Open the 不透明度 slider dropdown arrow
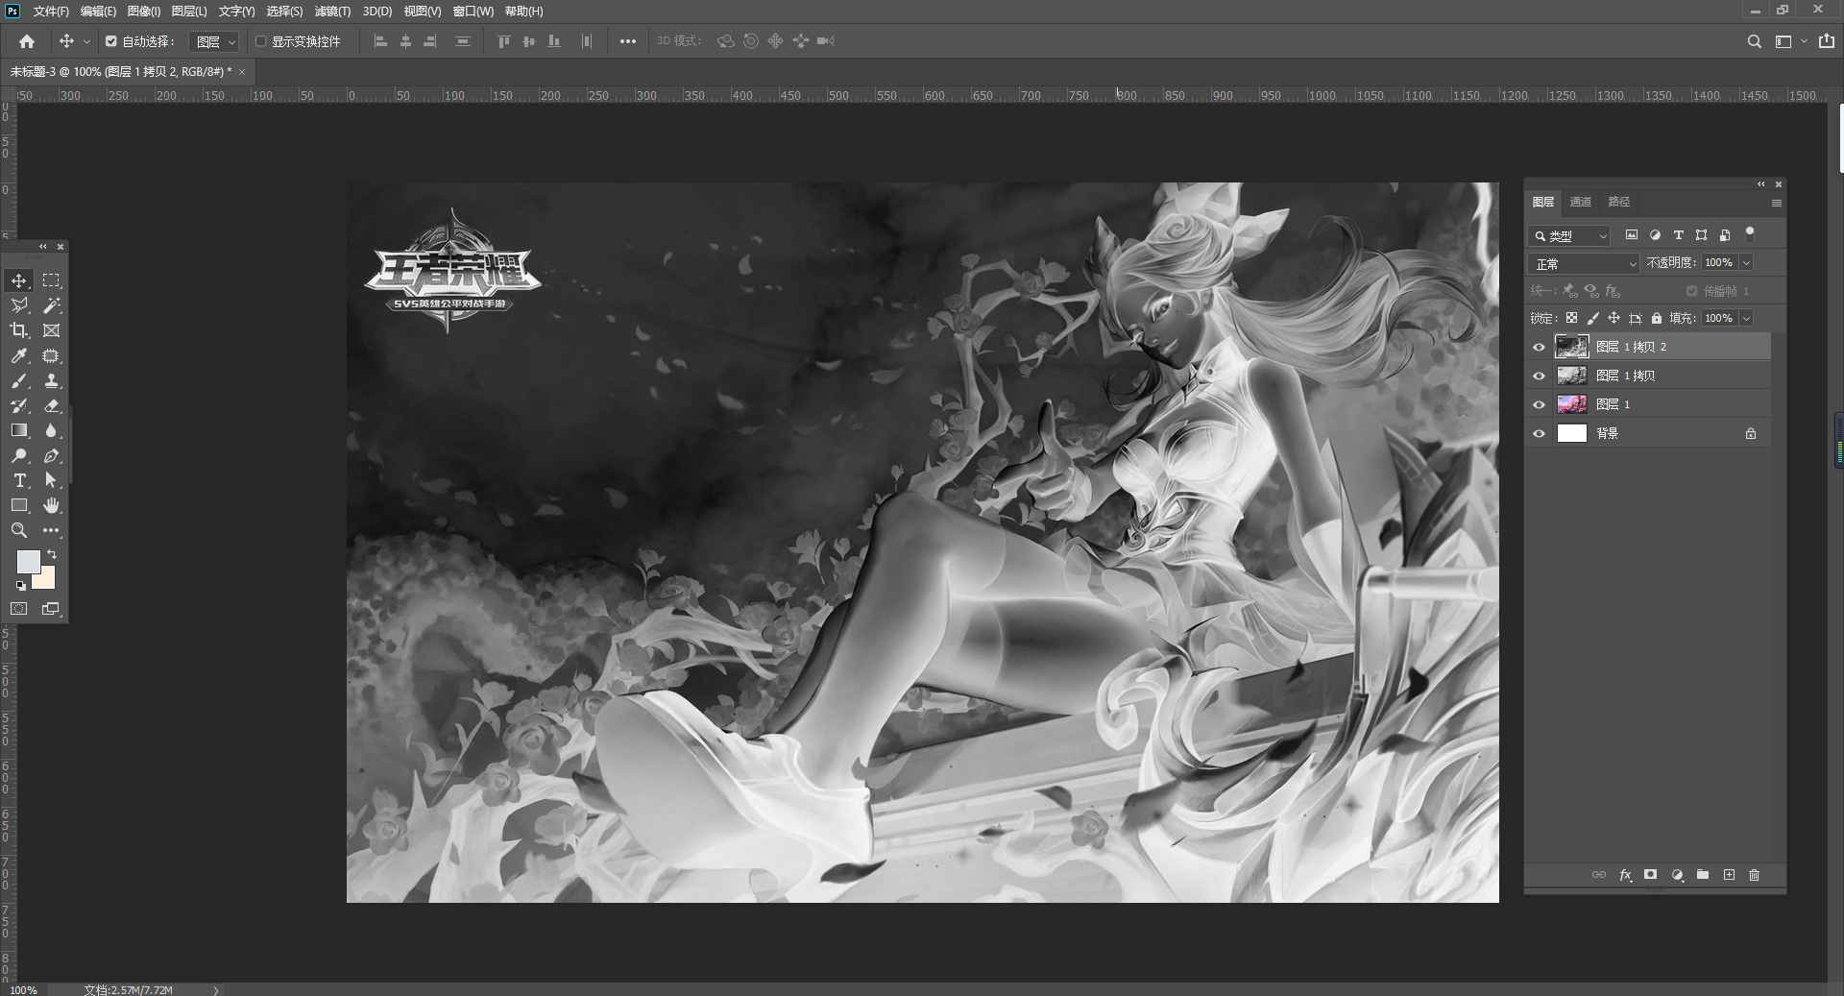 (x=1746, y=262)
